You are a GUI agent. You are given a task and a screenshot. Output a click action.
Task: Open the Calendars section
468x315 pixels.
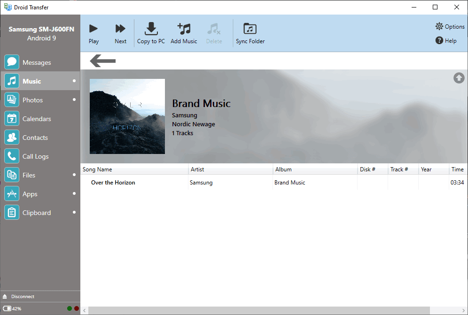coord(40,118)
